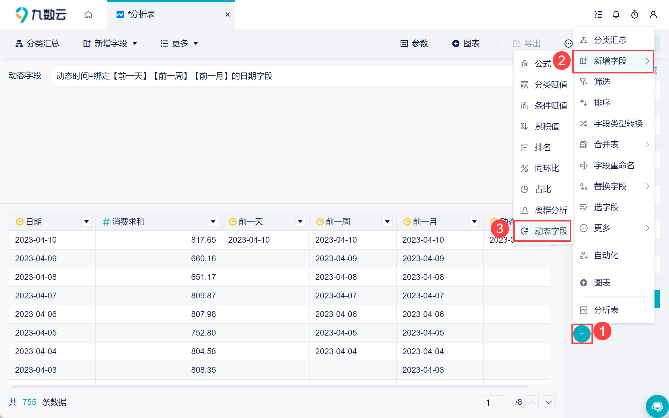Open the customer service chat bubble
The width and height of the screenshot is (669, 418).
pyautogui.click(x=657, y=406)
